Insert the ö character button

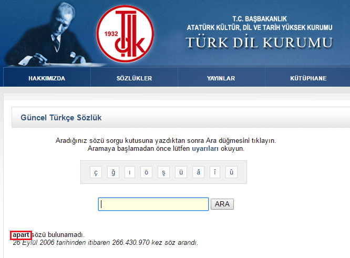[146, 172]
